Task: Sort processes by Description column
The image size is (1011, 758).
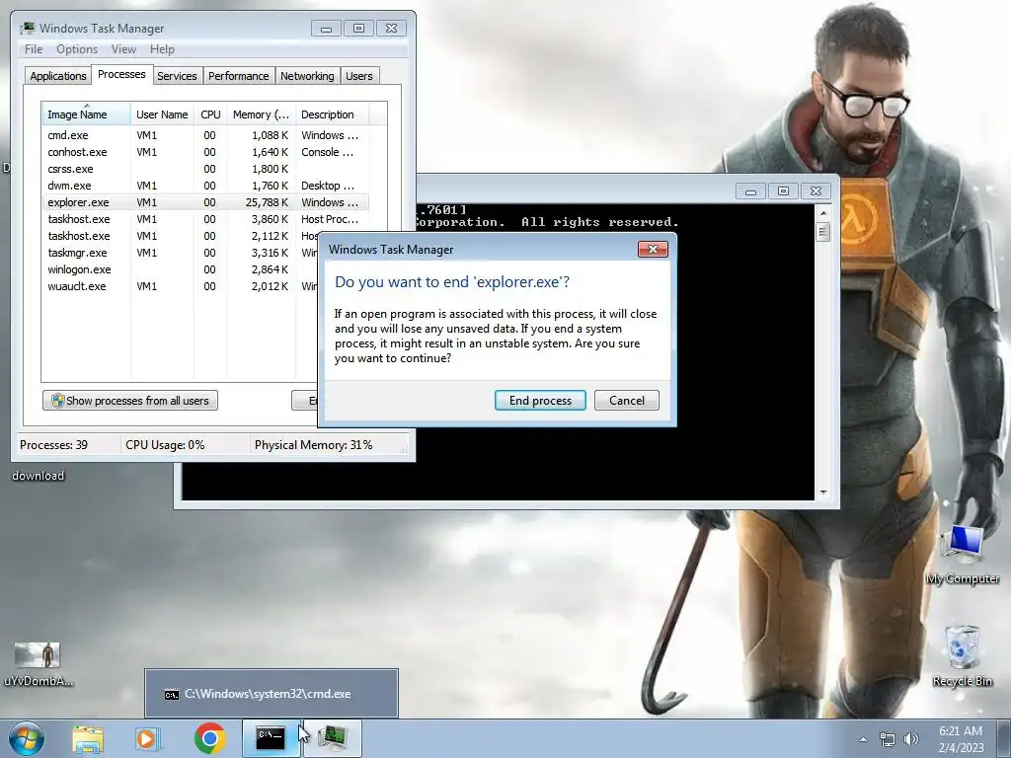Action: [332, 114]
